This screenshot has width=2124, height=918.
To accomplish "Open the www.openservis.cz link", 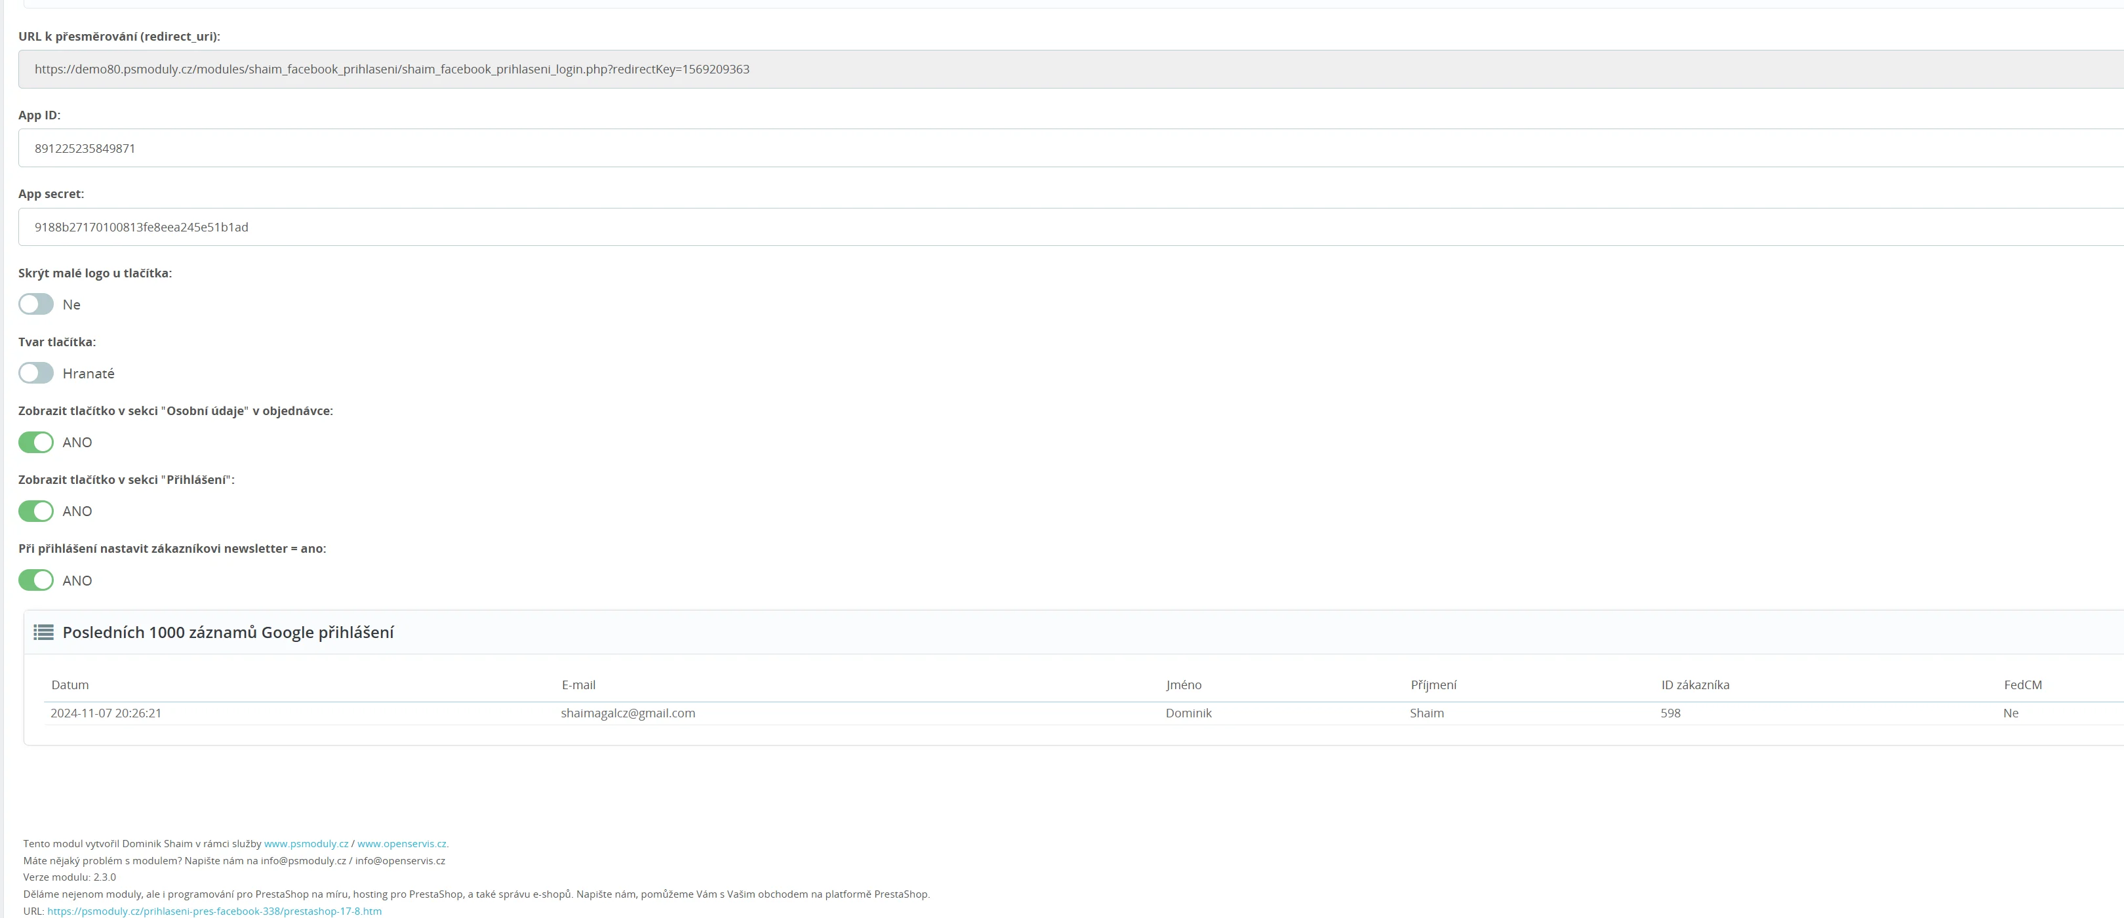I will point(401,844).
